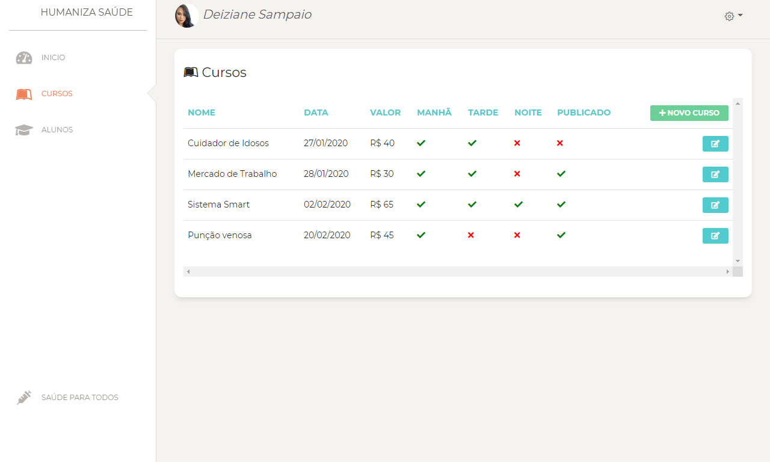The image size is (770, 462).
Task: Toggle Tarde status for Punção venosa
Action: coord(471,235)
